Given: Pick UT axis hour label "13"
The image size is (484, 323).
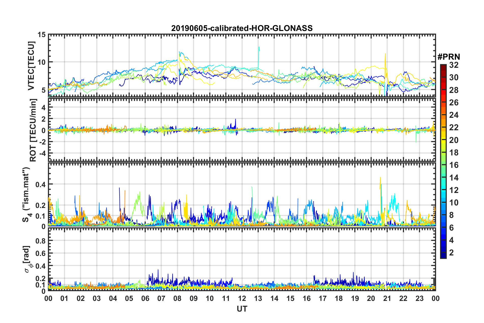Looking at the screenshot, I should 258,299.
